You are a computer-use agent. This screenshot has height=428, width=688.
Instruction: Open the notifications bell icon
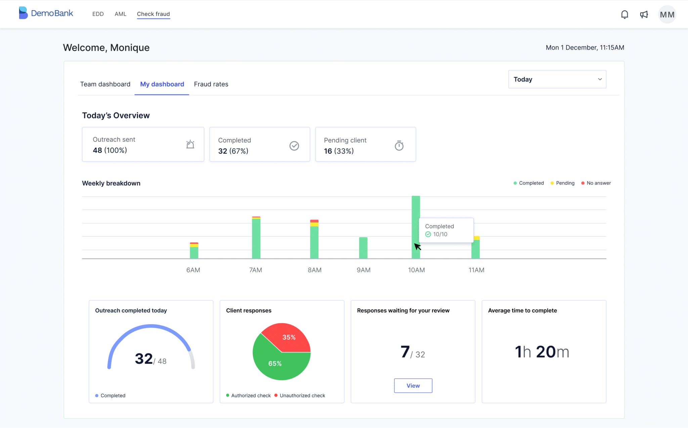625,14
